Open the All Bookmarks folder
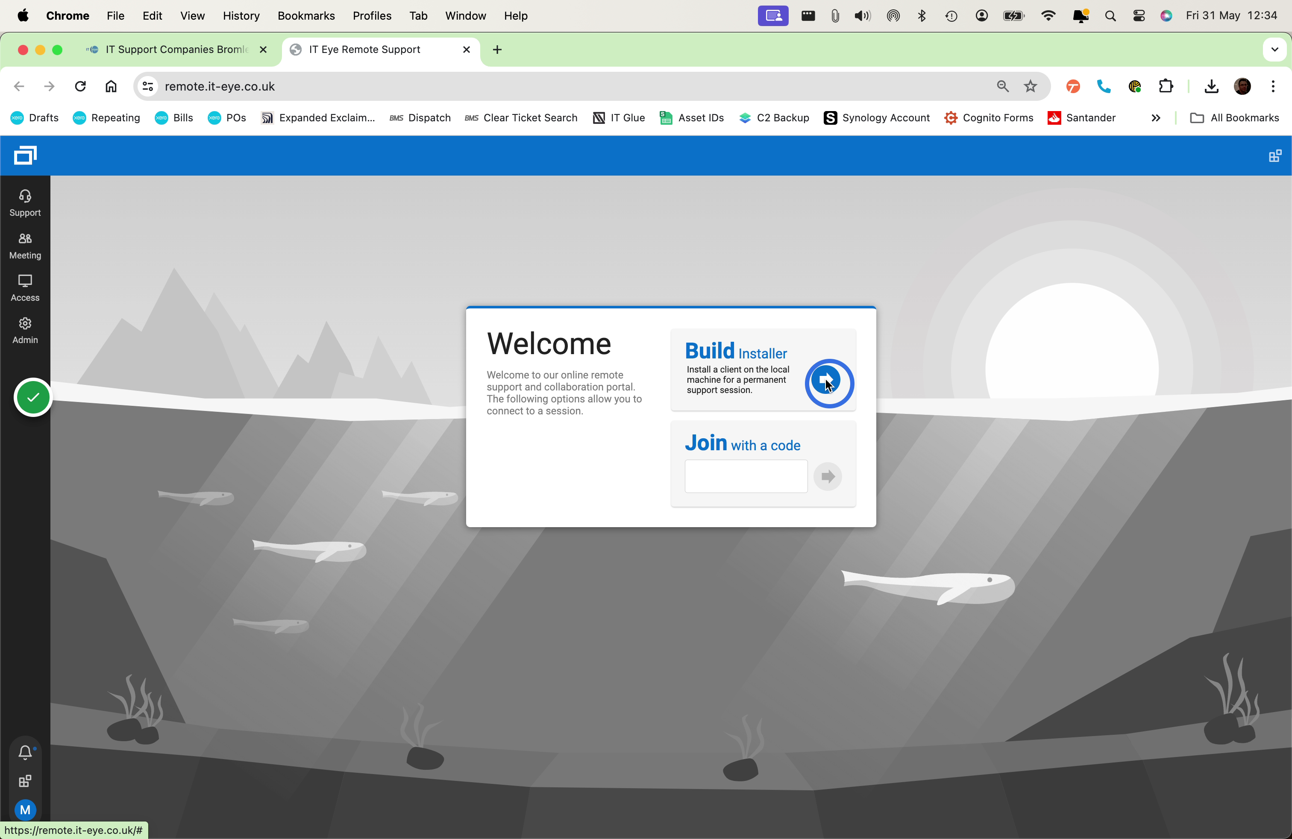 coord(1233,118)
